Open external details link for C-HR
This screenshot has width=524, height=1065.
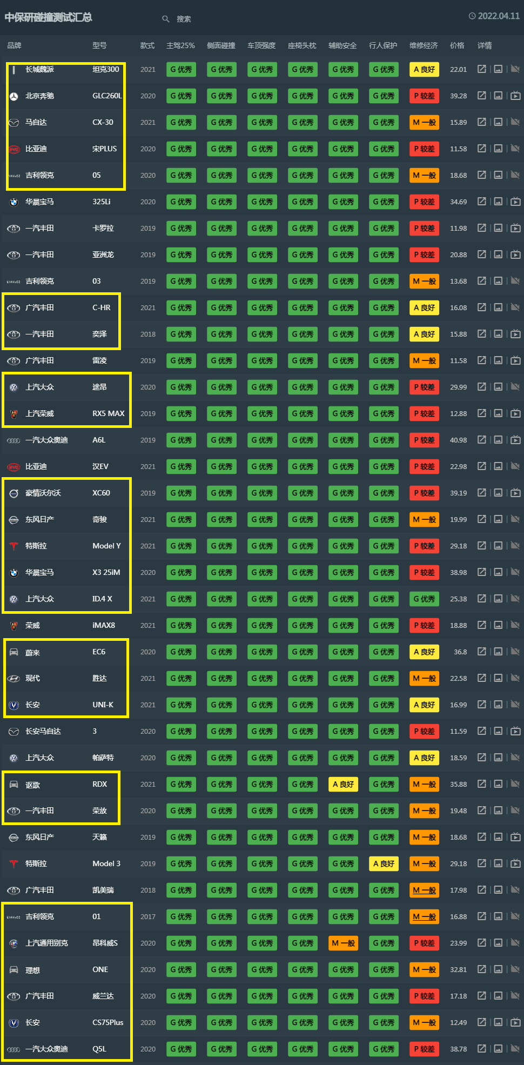[481, 307]
